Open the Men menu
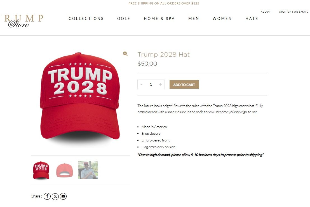This screenshot has height=207, width=310. (194, 18)
